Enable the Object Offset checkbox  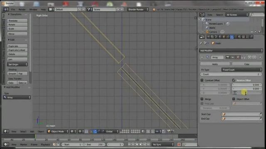click(234, 99)
